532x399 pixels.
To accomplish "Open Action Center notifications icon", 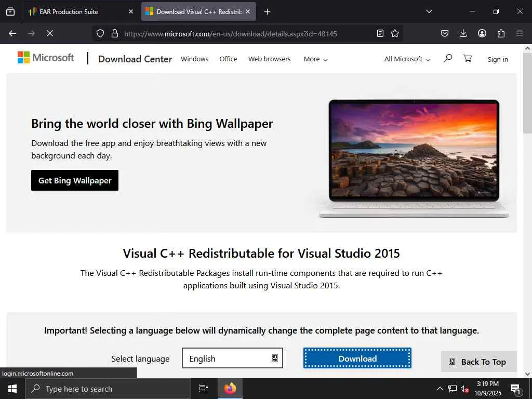I will point(515,389).
